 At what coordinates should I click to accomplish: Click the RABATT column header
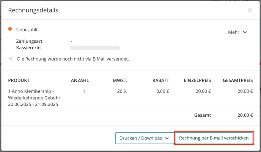[x=160, y=80]
